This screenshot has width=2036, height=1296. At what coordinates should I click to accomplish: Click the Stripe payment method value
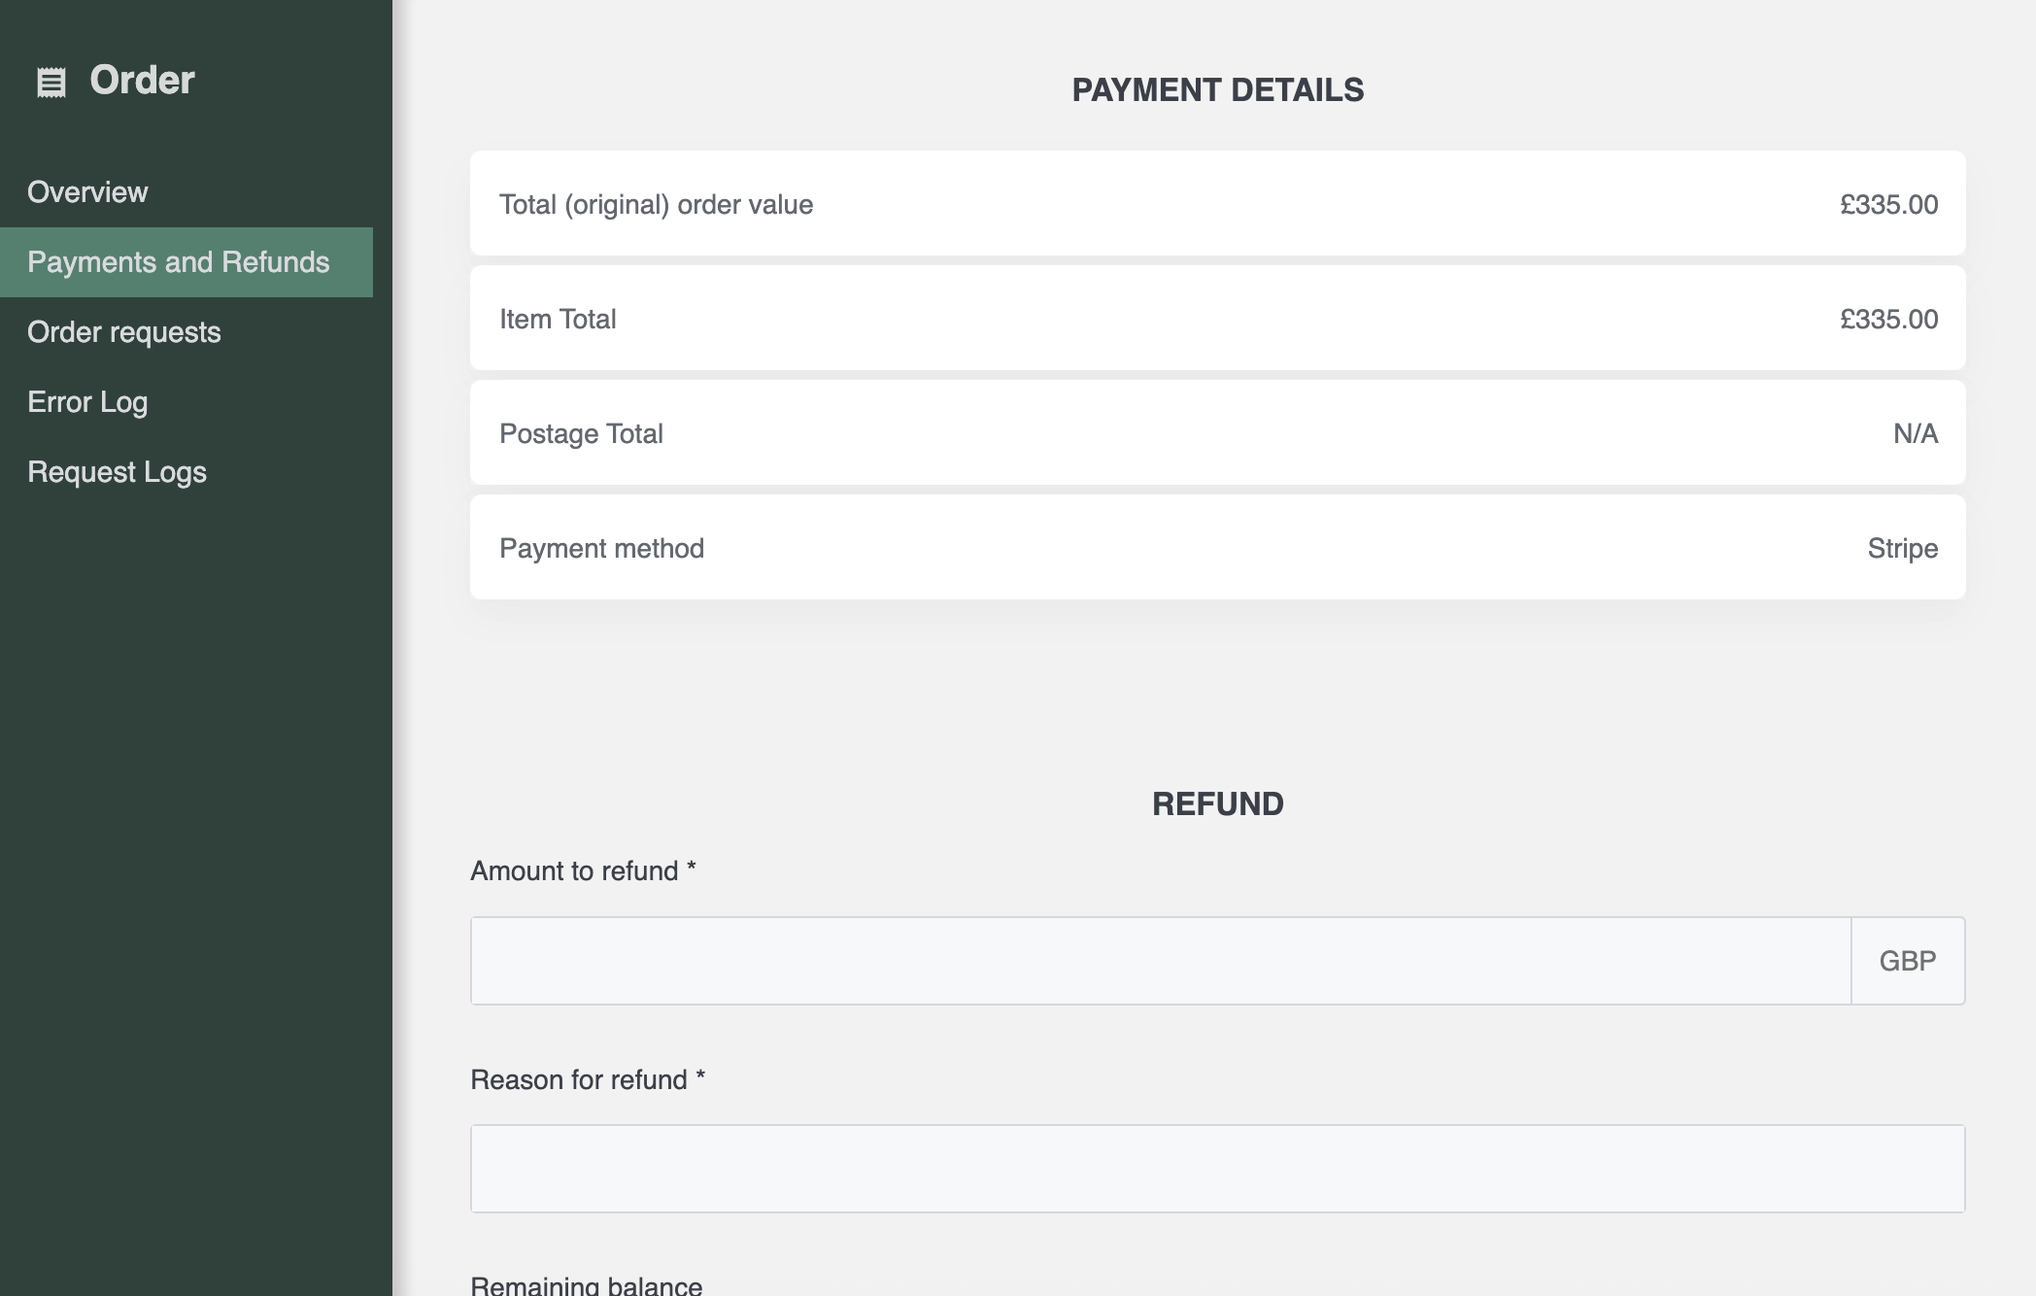(1902, 549)
